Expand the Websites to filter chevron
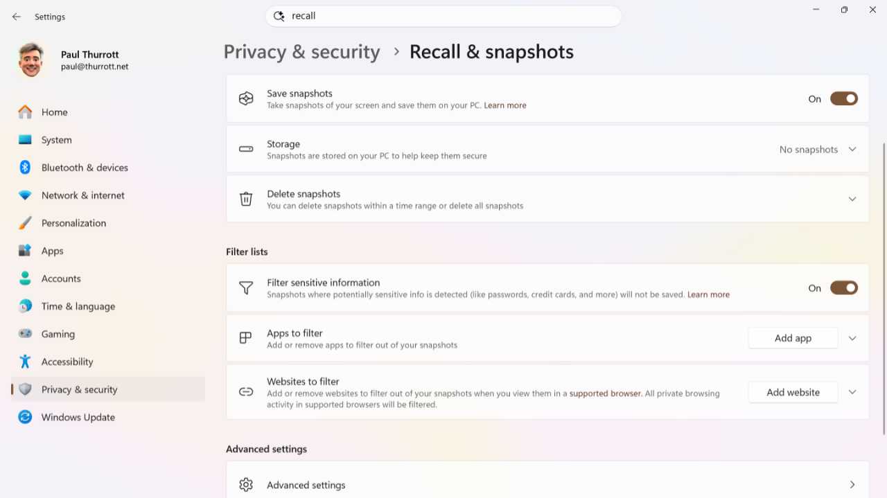Screen dimensions: 887x498 coord(852,392)
